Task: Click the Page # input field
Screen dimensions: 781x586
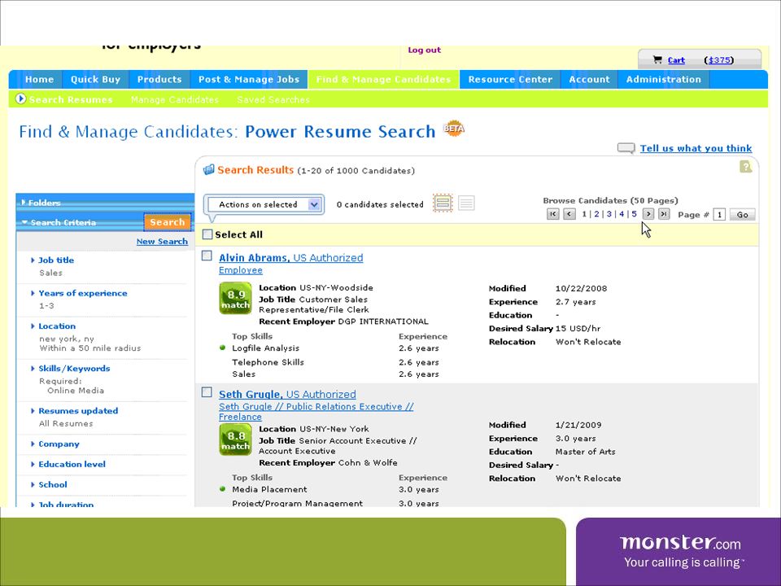Action: click(x=719, y=215)
